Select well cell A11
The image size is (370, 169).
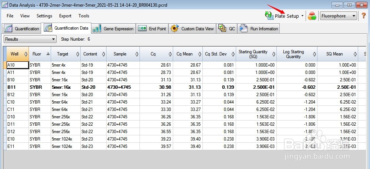[17, 72]
